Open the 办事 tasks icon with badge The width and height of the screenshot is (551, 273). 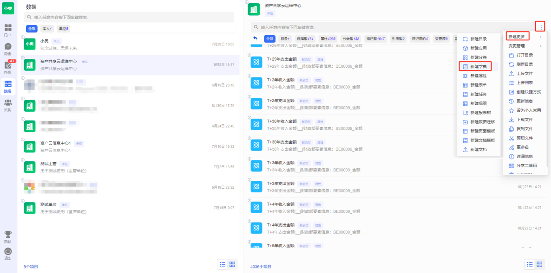point(8,66)
